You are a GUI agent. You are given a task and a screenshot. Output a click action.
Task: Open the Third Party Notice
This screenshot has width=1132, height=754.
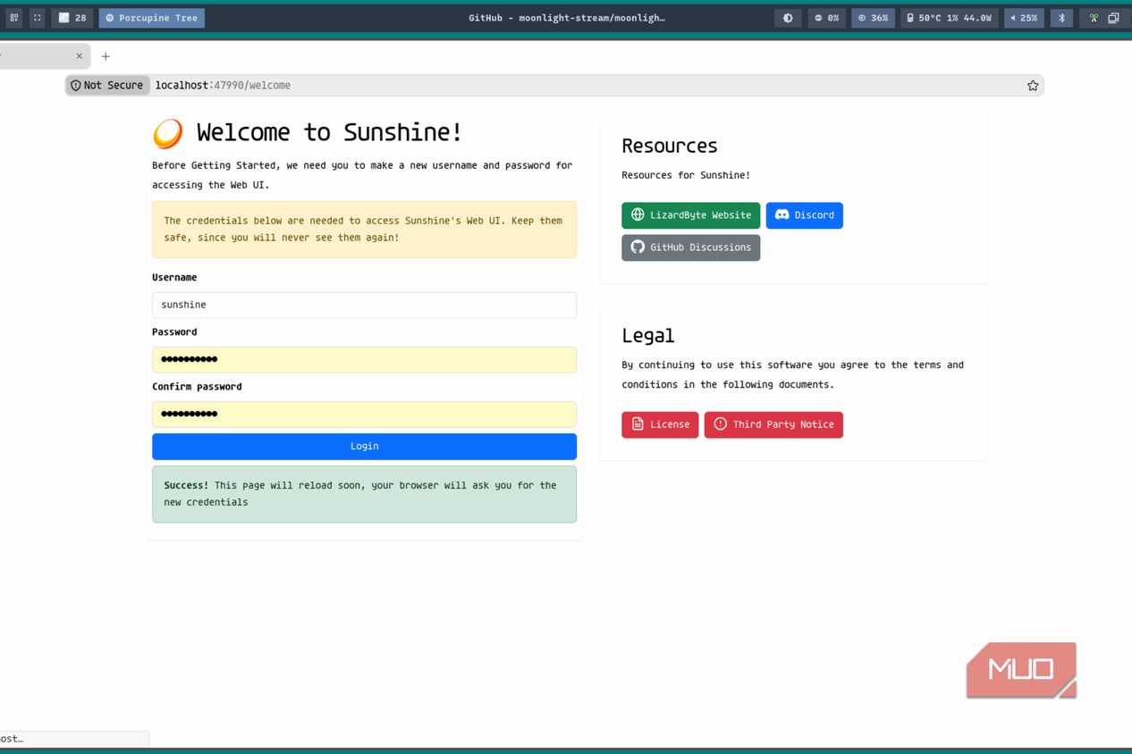[x=773, y=424]
